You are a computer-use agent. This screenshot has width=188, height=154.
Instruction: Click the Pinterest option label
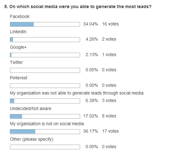[19, 78]
